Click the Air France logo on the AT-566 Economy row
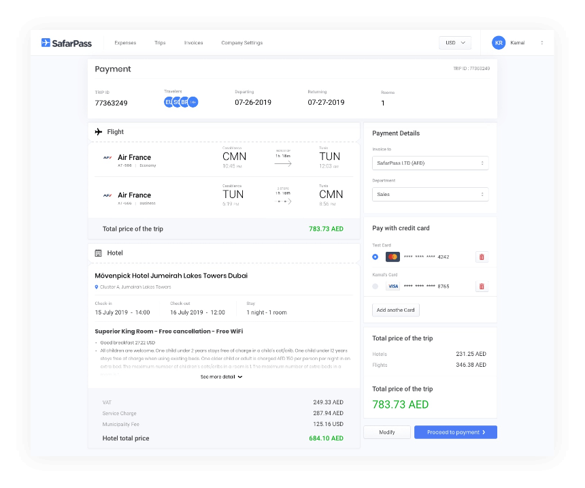Screen dimensions: 585x488 pyautogui.click(x=107, y=158)
